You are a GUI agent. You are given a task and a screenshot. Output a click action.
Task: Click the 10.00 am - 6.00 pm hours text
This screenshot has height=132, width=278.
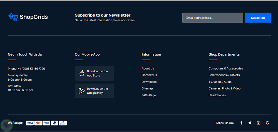[20, 90]
